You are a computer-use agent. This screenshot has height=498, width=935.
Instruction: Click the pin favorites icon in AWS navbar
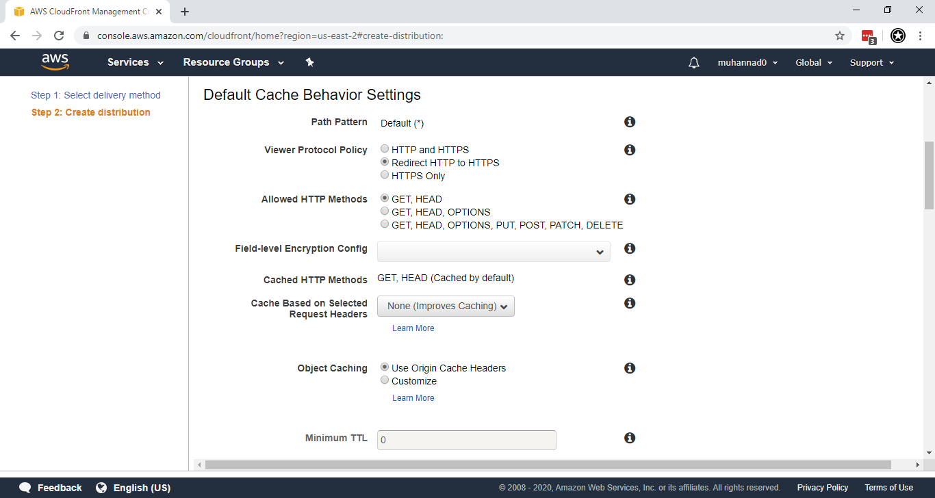point(309,62)
